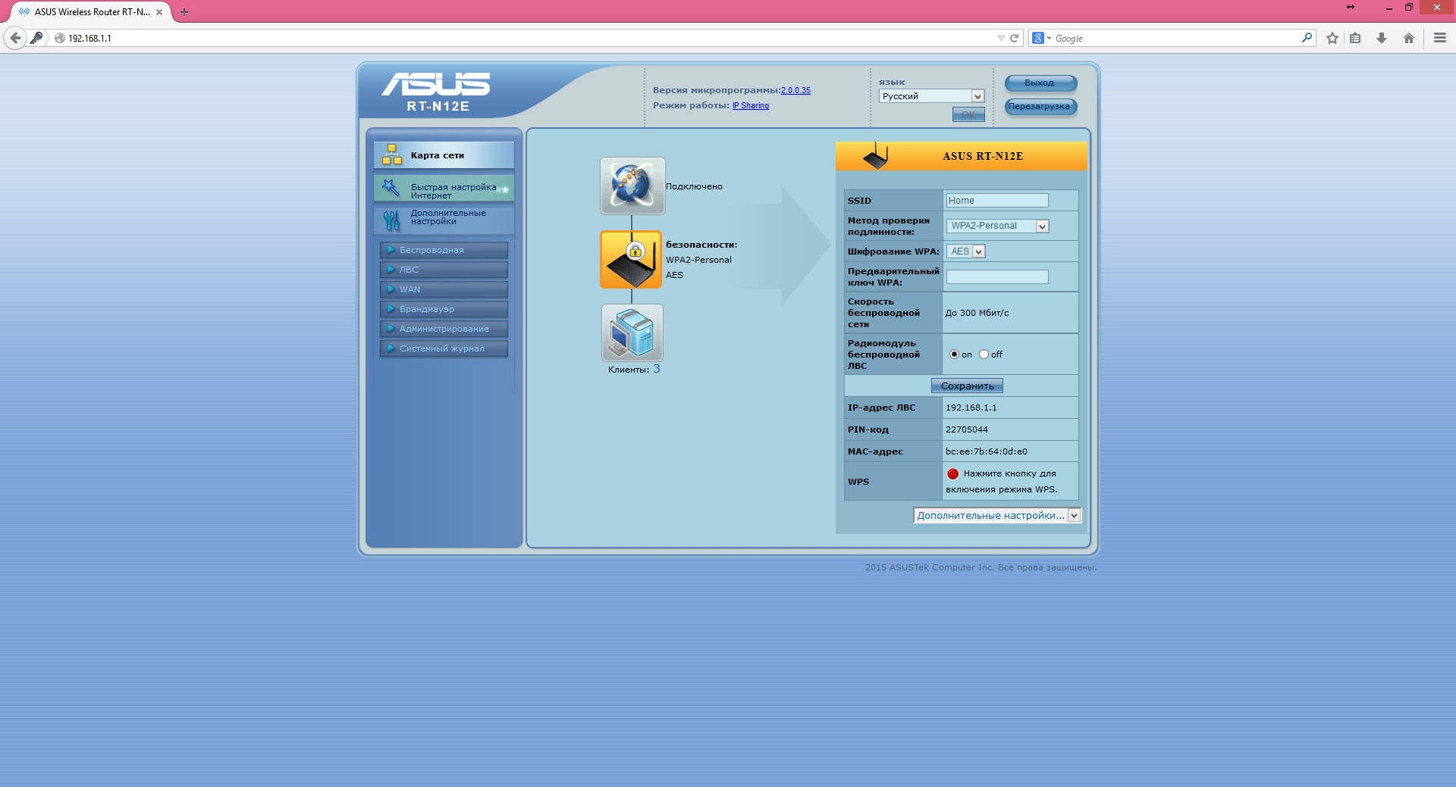Open the bookmarks list icon

[1355, 38]
